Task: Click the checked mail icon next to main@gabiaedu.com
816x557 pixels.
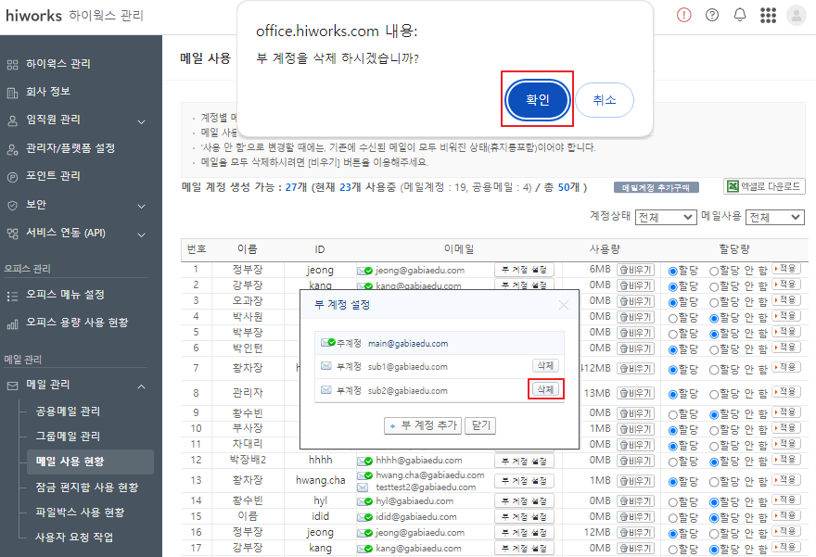Action: tap(328, 343)
